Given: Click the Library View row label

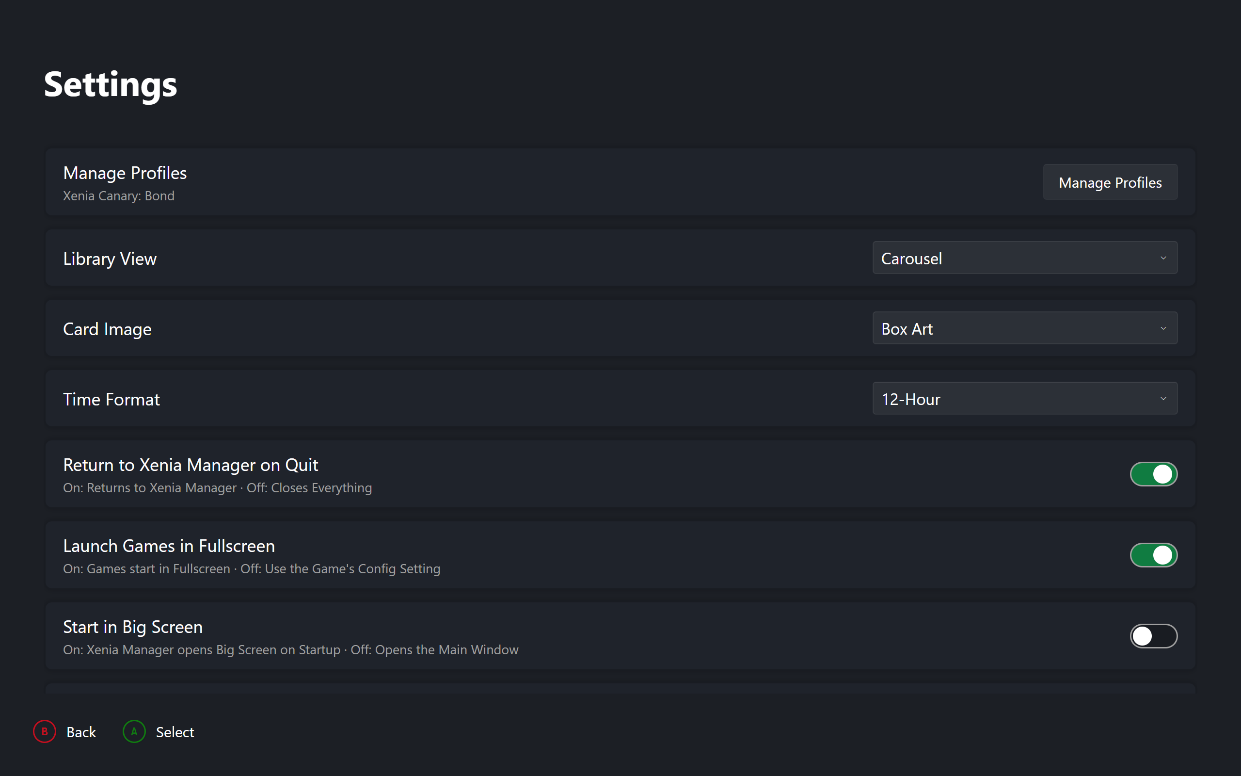Looking at the screenshot, I should point(110,259).
